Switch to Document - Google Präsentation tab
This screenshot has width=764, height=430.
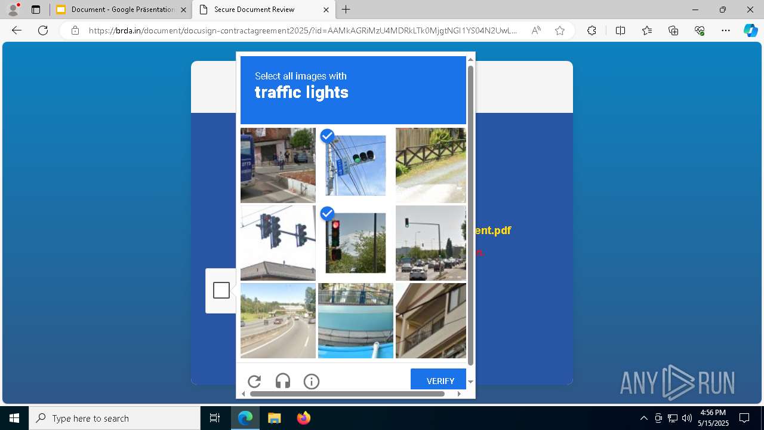pyautogui.click(x=122, y=10)
